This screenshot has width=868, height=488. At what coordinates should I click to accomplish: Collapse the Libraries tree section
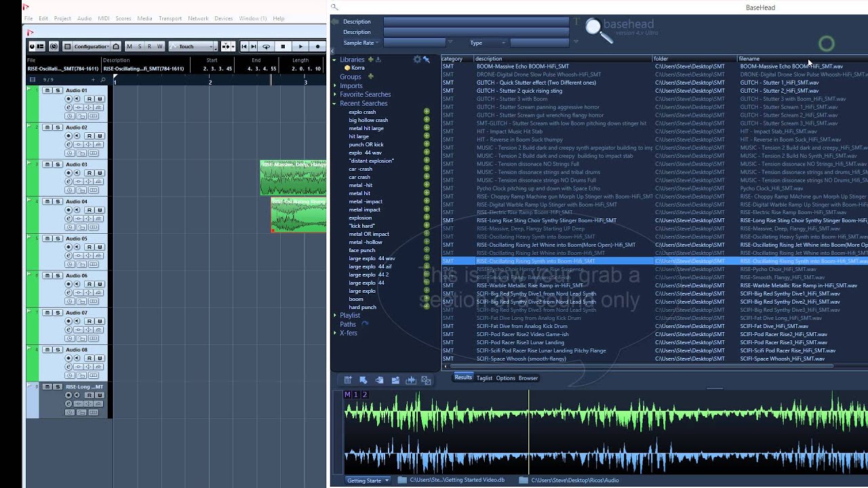(334, 60)
